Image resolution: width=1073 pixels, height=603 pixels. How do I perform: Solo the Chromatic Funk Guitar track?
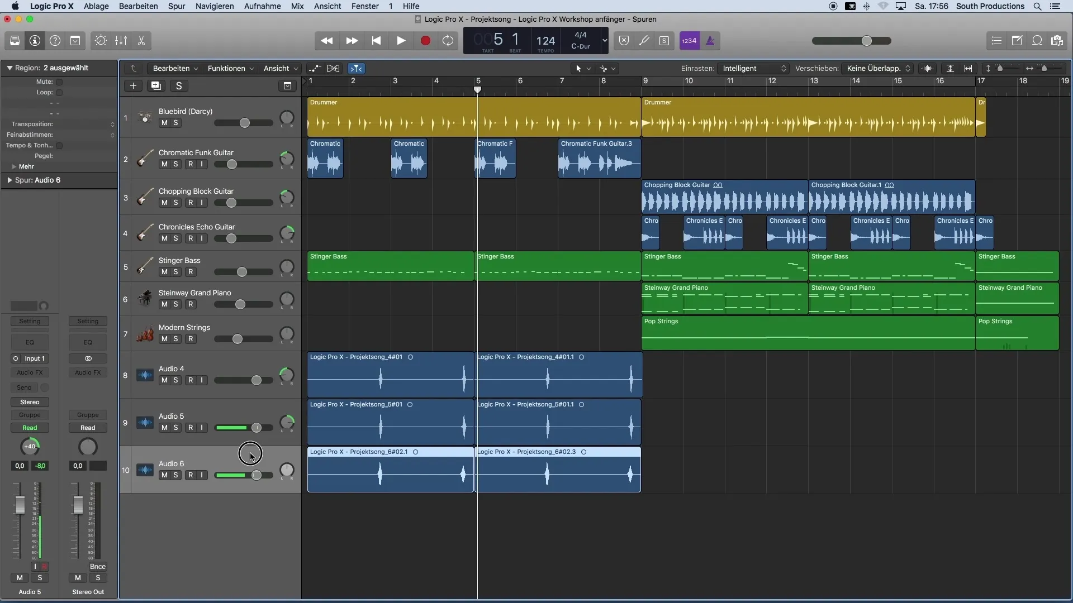coord(175,164)
